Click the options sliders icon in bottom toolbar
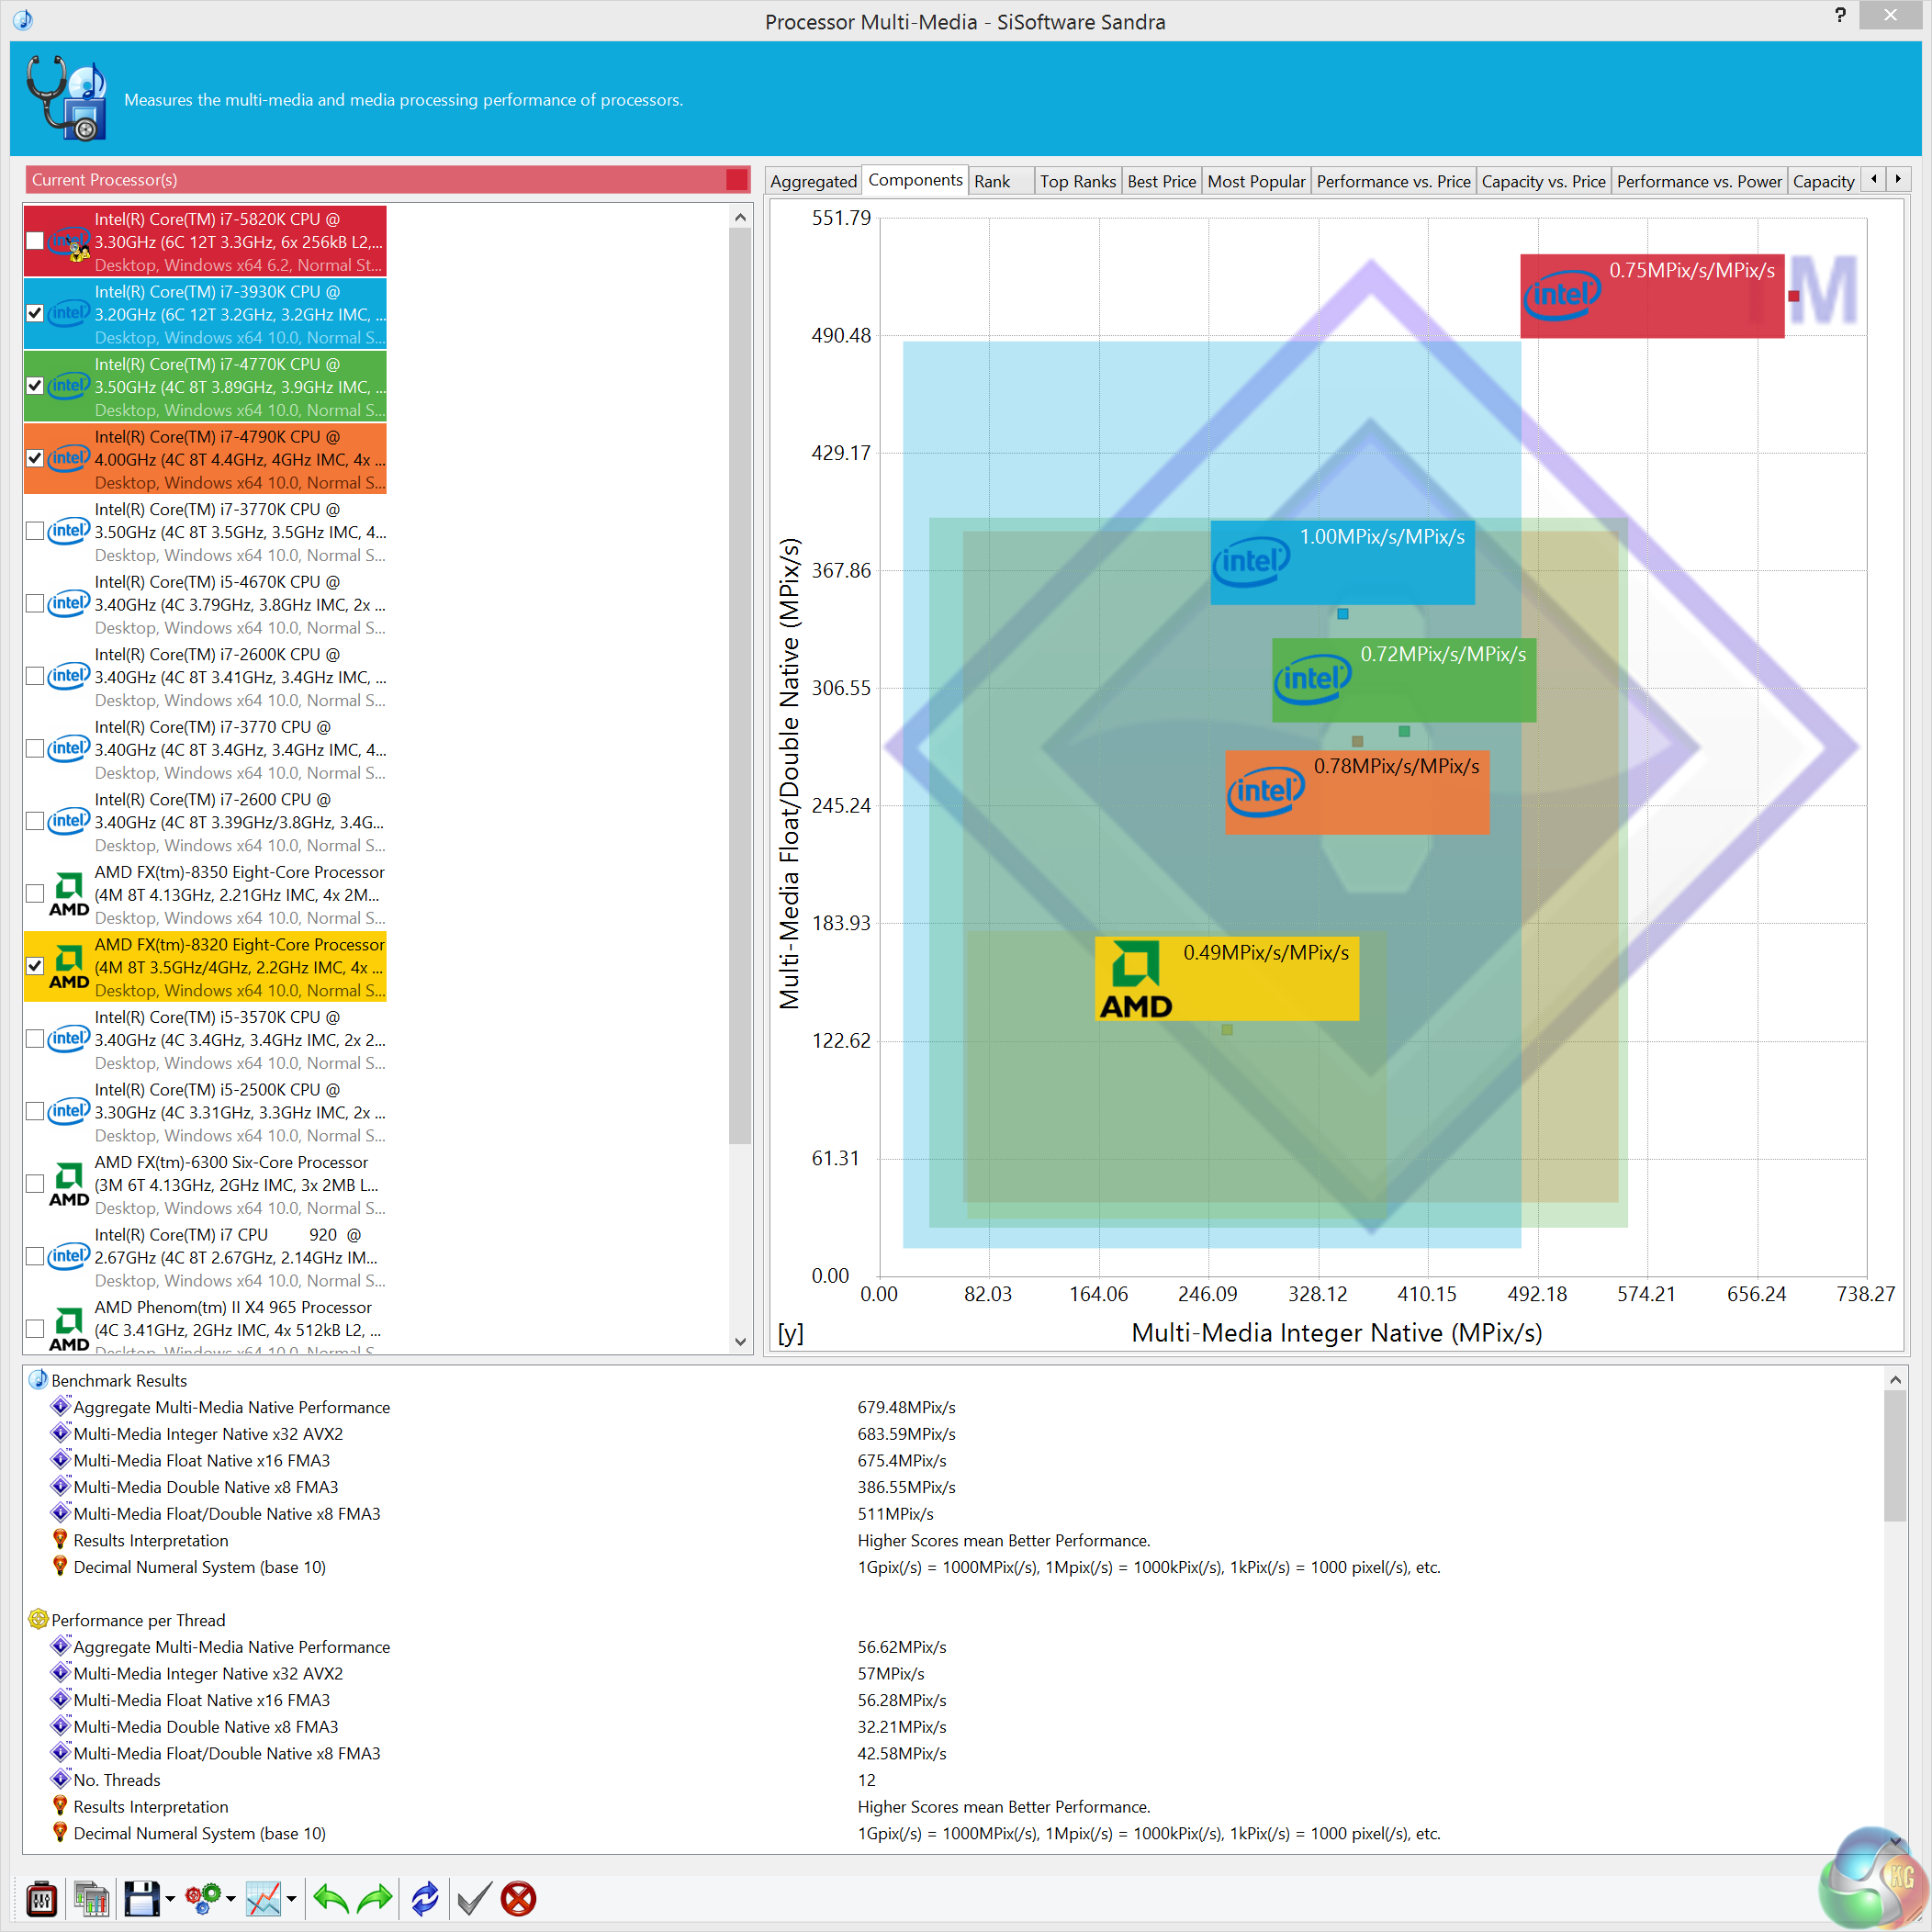 pyautogui.click(x=42, y=1897)
